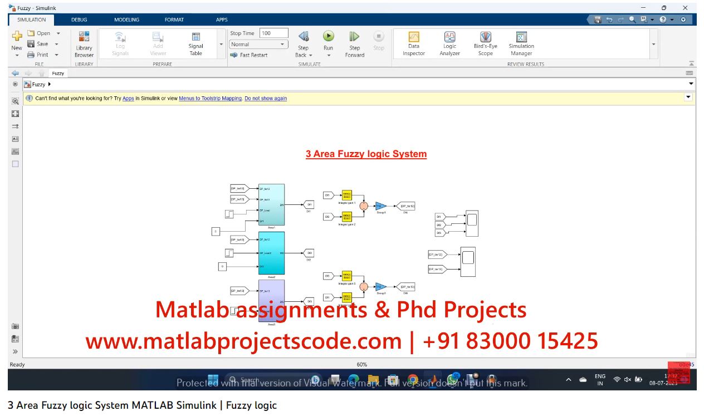704x416 pixels.
Task: Click the Undo icon in quick access bar
Action: 609,19
